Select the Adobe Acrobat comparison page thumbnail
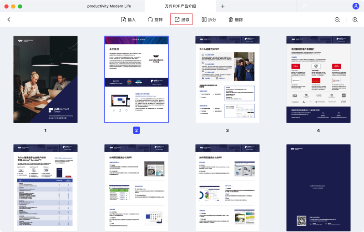The image size is (364, 232). pos(45,188)
